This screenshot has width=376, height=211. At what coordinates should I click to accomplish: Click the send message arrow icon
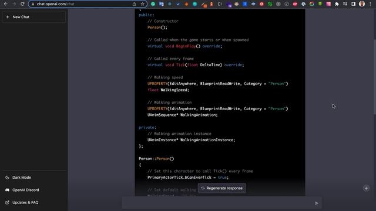coord(317,203)
